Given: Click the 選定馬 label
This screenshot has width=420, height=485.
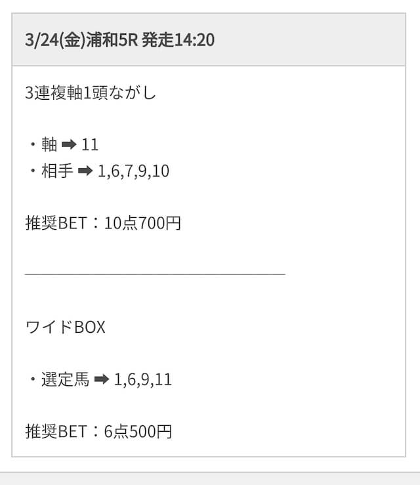Looking at the screenshot, I should [65, 379].
